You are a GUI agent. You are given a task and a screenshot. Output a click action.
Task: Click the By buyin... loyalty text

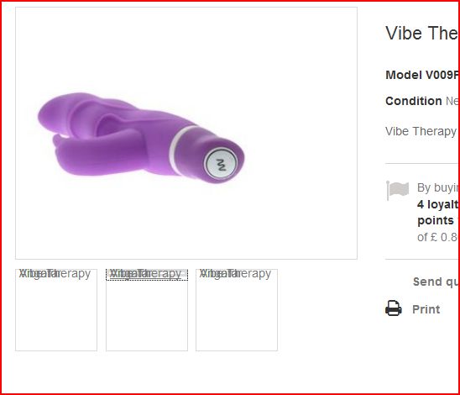pos(437,187)
